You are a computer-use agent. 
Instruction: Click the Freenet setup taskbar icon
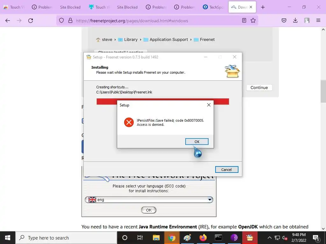point(250,238)
